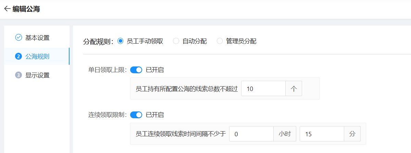This screenshot has width=411, height=153.
Task: Click the step 2 circle icon
Action: click(x=19, y=56)
